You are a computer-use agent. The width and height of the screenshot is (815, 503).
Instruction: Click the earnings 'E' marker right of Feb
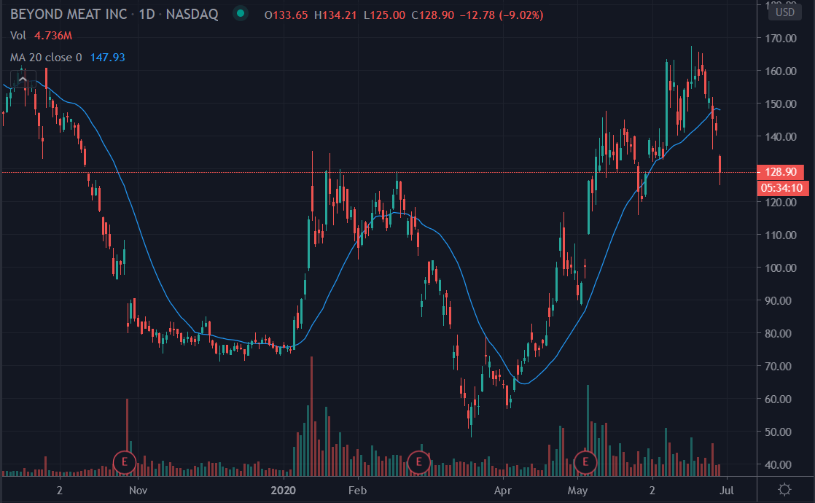[418, 461]
